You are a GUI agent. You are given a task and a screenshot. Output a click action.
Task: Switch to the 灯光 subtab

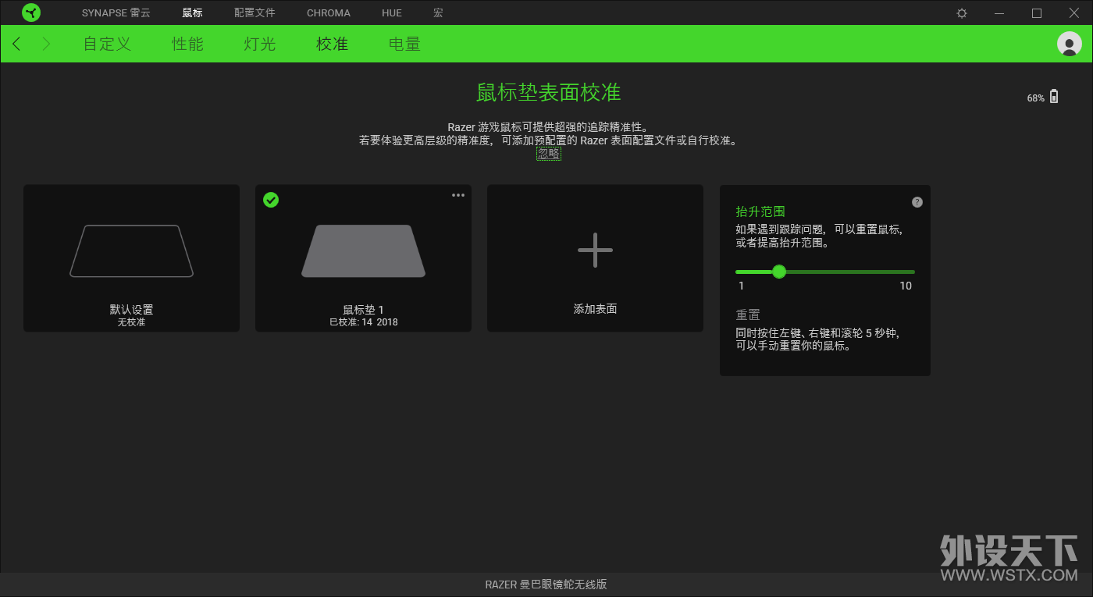click(260, 44)
